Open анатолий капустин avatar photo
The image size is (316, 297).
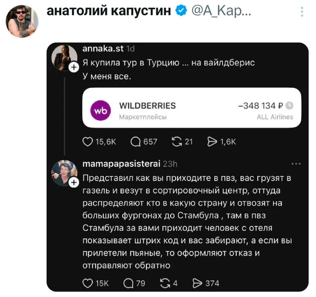[x=22, y=21]
